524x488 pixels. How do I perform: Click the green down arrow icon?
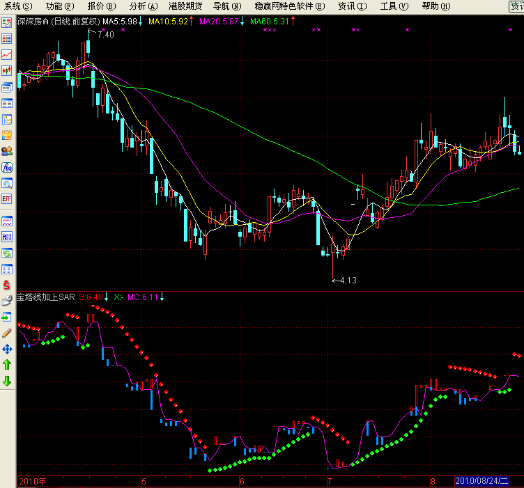click(x=7, y=381)
